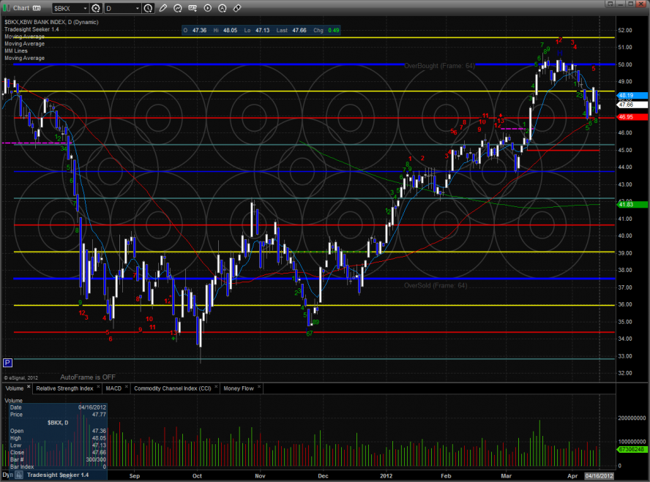
Task: Switch to Relative Strength Index tab
Action: point(64,388)
